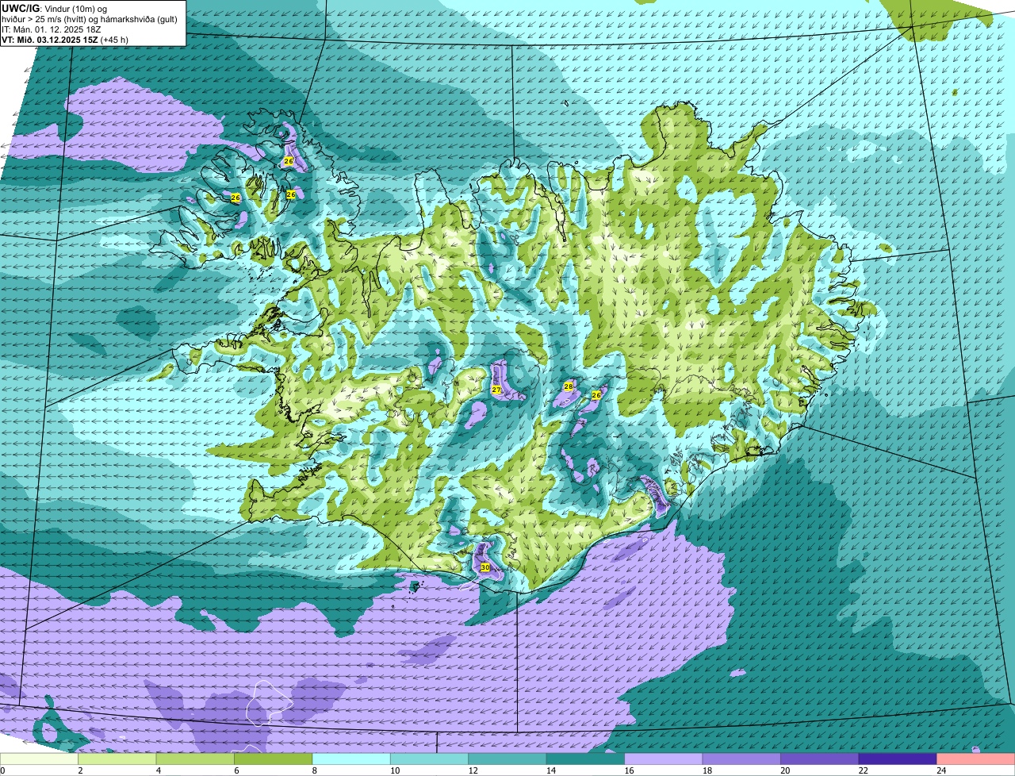The image size is (1015, 776).
Task: Click the scale tick label '20'
Action: click(x=784, y=770)
